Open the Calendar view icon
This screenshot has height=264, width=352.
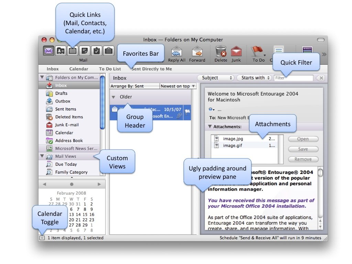click(73, 51)
